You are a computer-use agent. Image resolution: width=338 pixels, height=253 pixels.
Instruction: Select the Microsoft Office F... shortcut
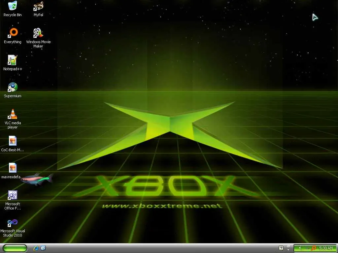[x=13, y=200]
